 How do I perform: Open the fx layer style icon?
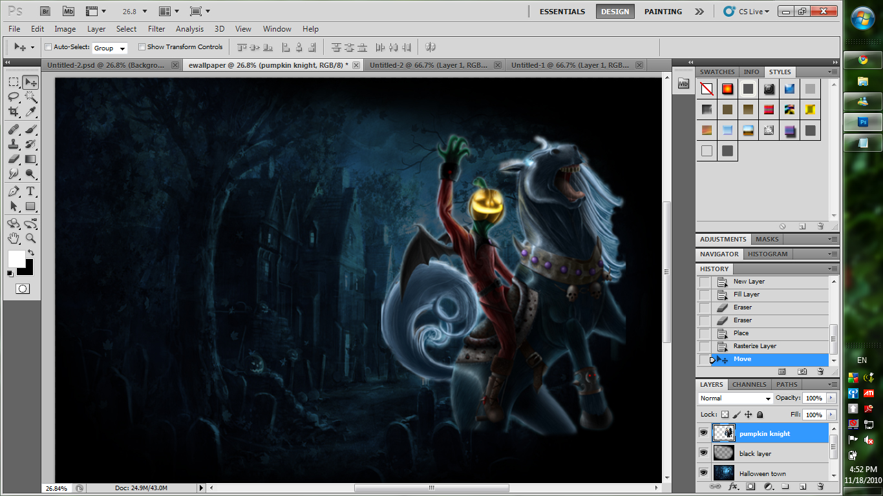(x=732, y=486)
